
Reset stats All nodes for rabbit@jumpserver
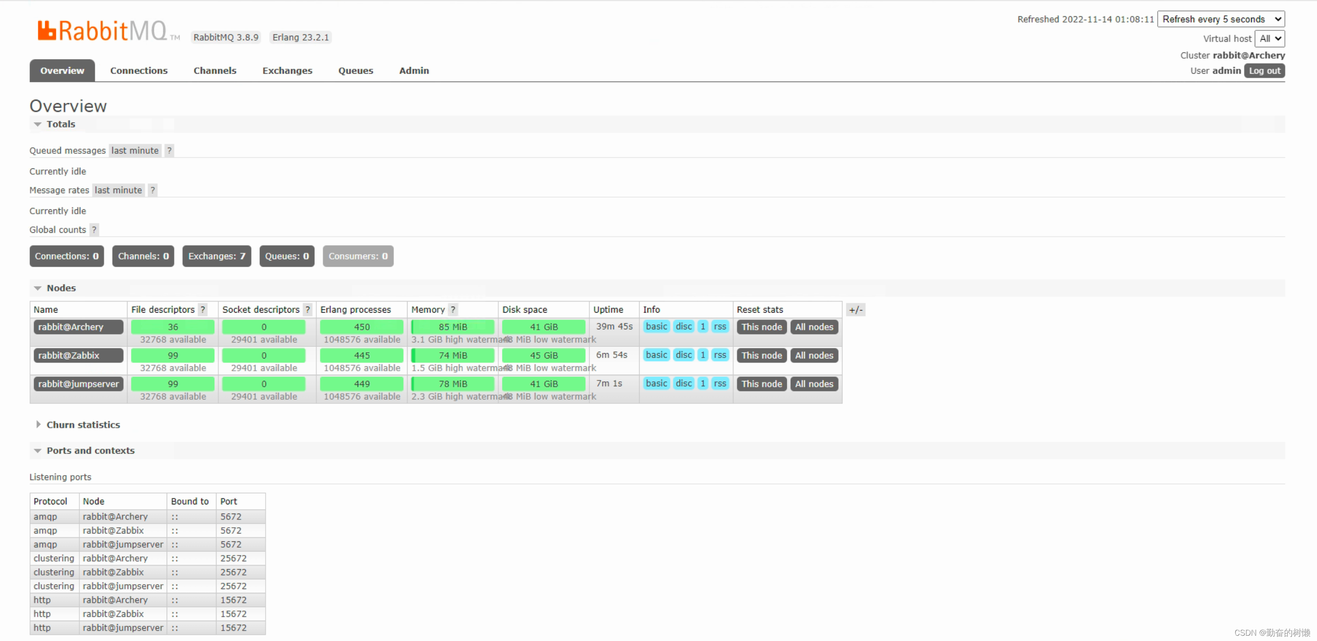[814, 384]
